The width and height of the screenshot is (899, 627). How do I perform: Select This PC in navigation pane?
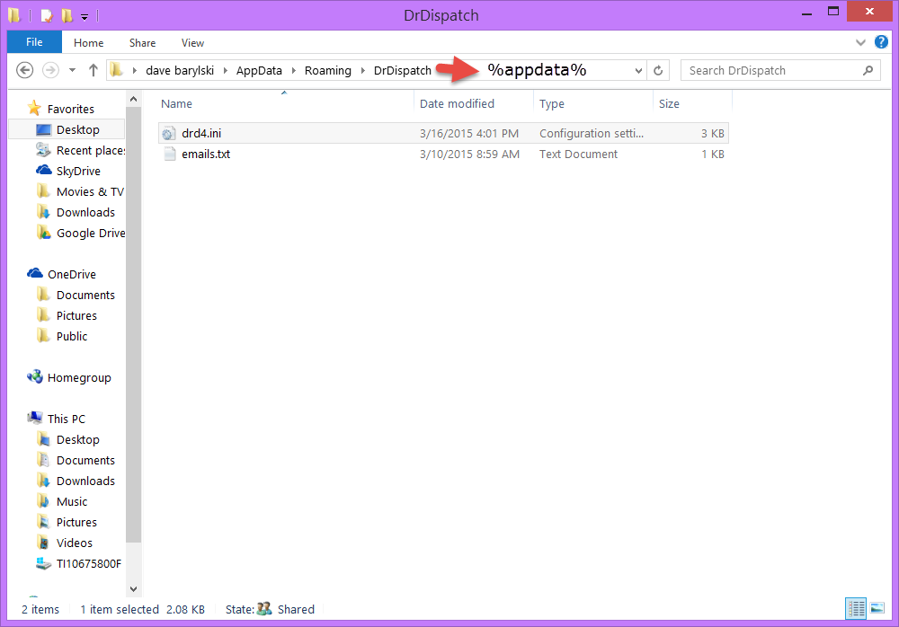66,419
